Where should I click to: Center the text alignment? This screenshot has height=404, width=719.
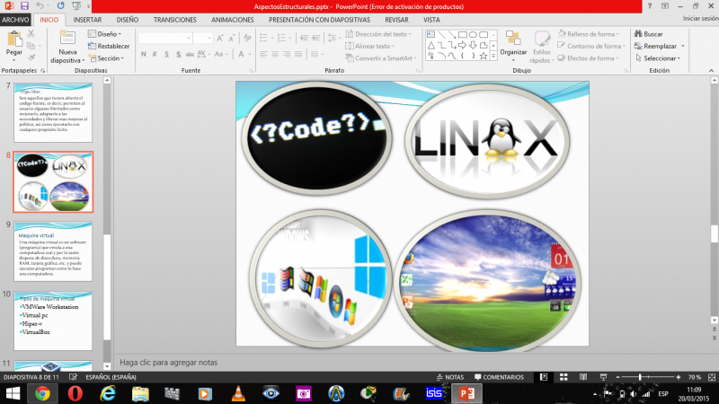click(x=275, y=54)
